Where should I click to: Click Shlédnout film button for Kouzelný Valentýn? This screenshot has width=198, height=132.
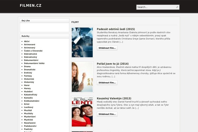click(107, 114)
